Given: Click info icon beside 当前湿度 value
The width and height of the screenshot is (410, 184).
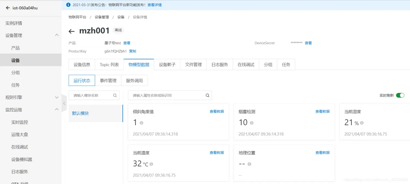Looking at the screenshot, I should click(362, 123).
